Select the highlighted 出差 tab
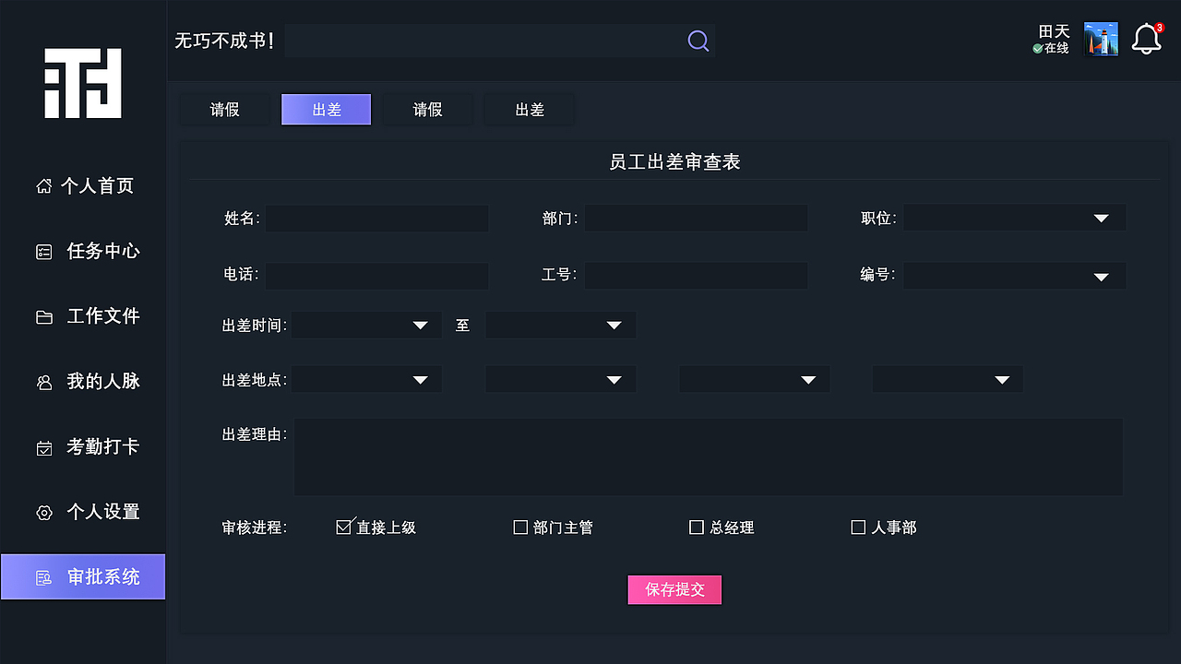1181x664 pixels. pyautogui.click(x=326, y=109)
